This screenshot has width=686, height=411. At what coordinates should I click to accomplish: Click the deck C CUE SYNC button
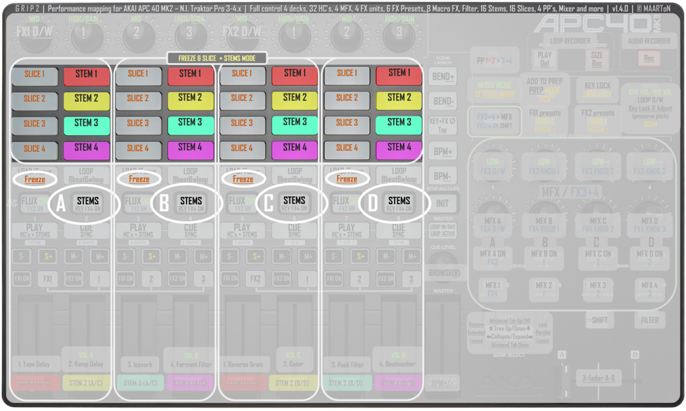tap(294, 230)
